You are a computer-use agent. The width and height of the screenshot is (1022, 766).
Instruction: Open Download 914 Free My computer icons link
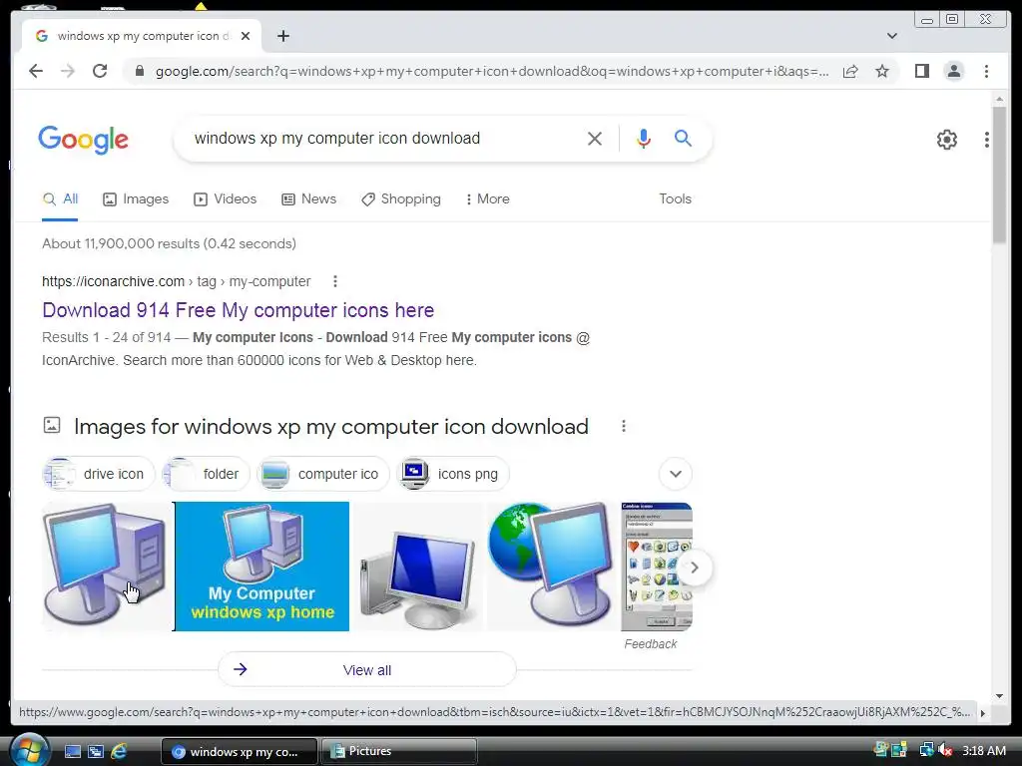point(238,310)
